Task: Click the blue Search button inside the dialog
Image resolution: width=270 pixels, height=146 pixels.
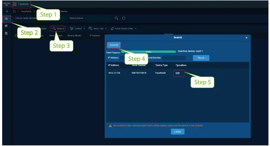Action: [114, 45]
